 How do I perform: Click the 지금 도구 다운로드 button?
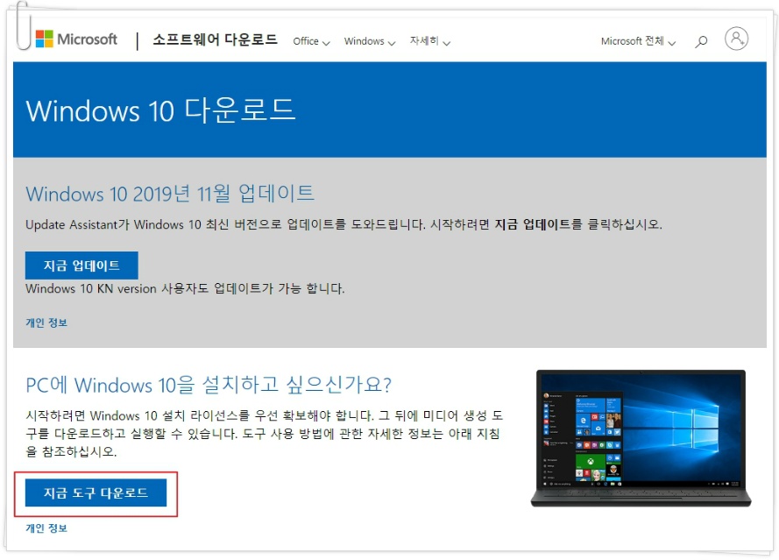point(96,493)
